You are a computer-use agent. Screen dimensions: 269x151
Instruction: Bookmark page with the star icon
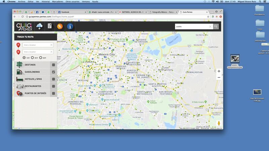(x=208, y=16)
